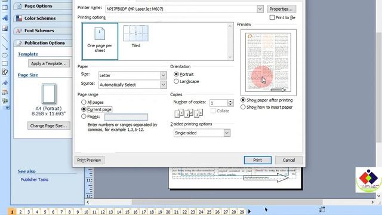Screen dimensions: 382x215
Task: Open Print Preview
Action: (89, 160)
